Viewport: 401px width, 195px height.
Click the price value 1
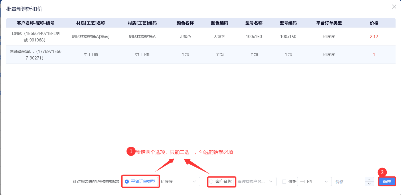pyautogui.click(x=374, y=55)
